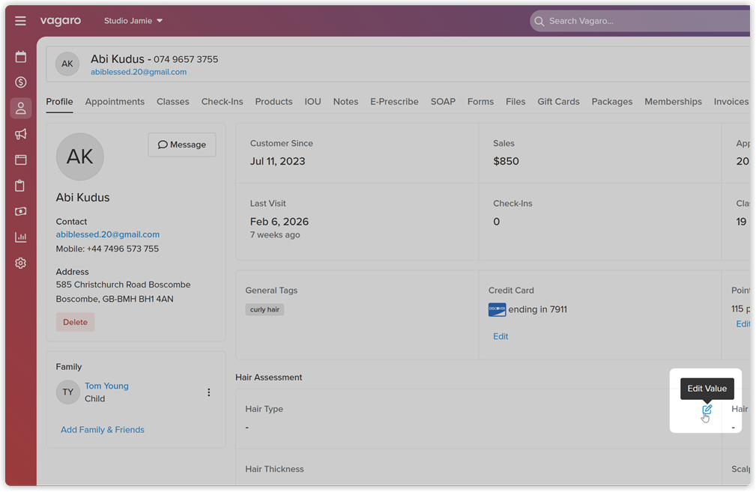This screenshot has width=756, height=492.
Task: Open the Invoices tab
Action: [731, 102]
